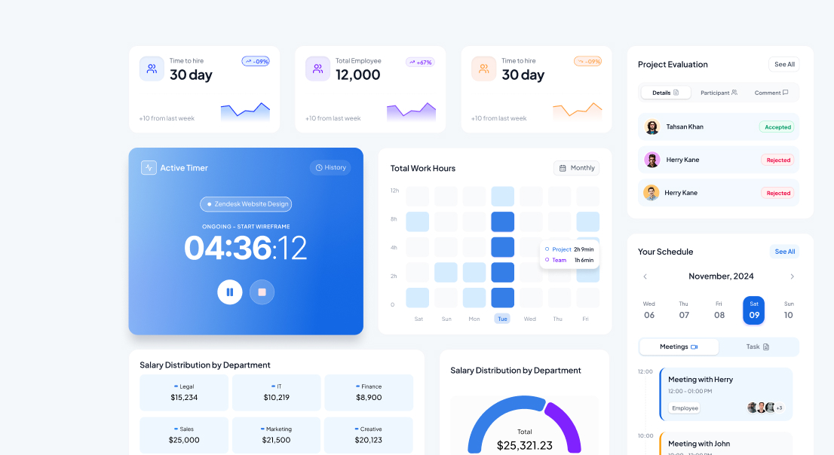Go to next month in schedule

coord(792,276)
